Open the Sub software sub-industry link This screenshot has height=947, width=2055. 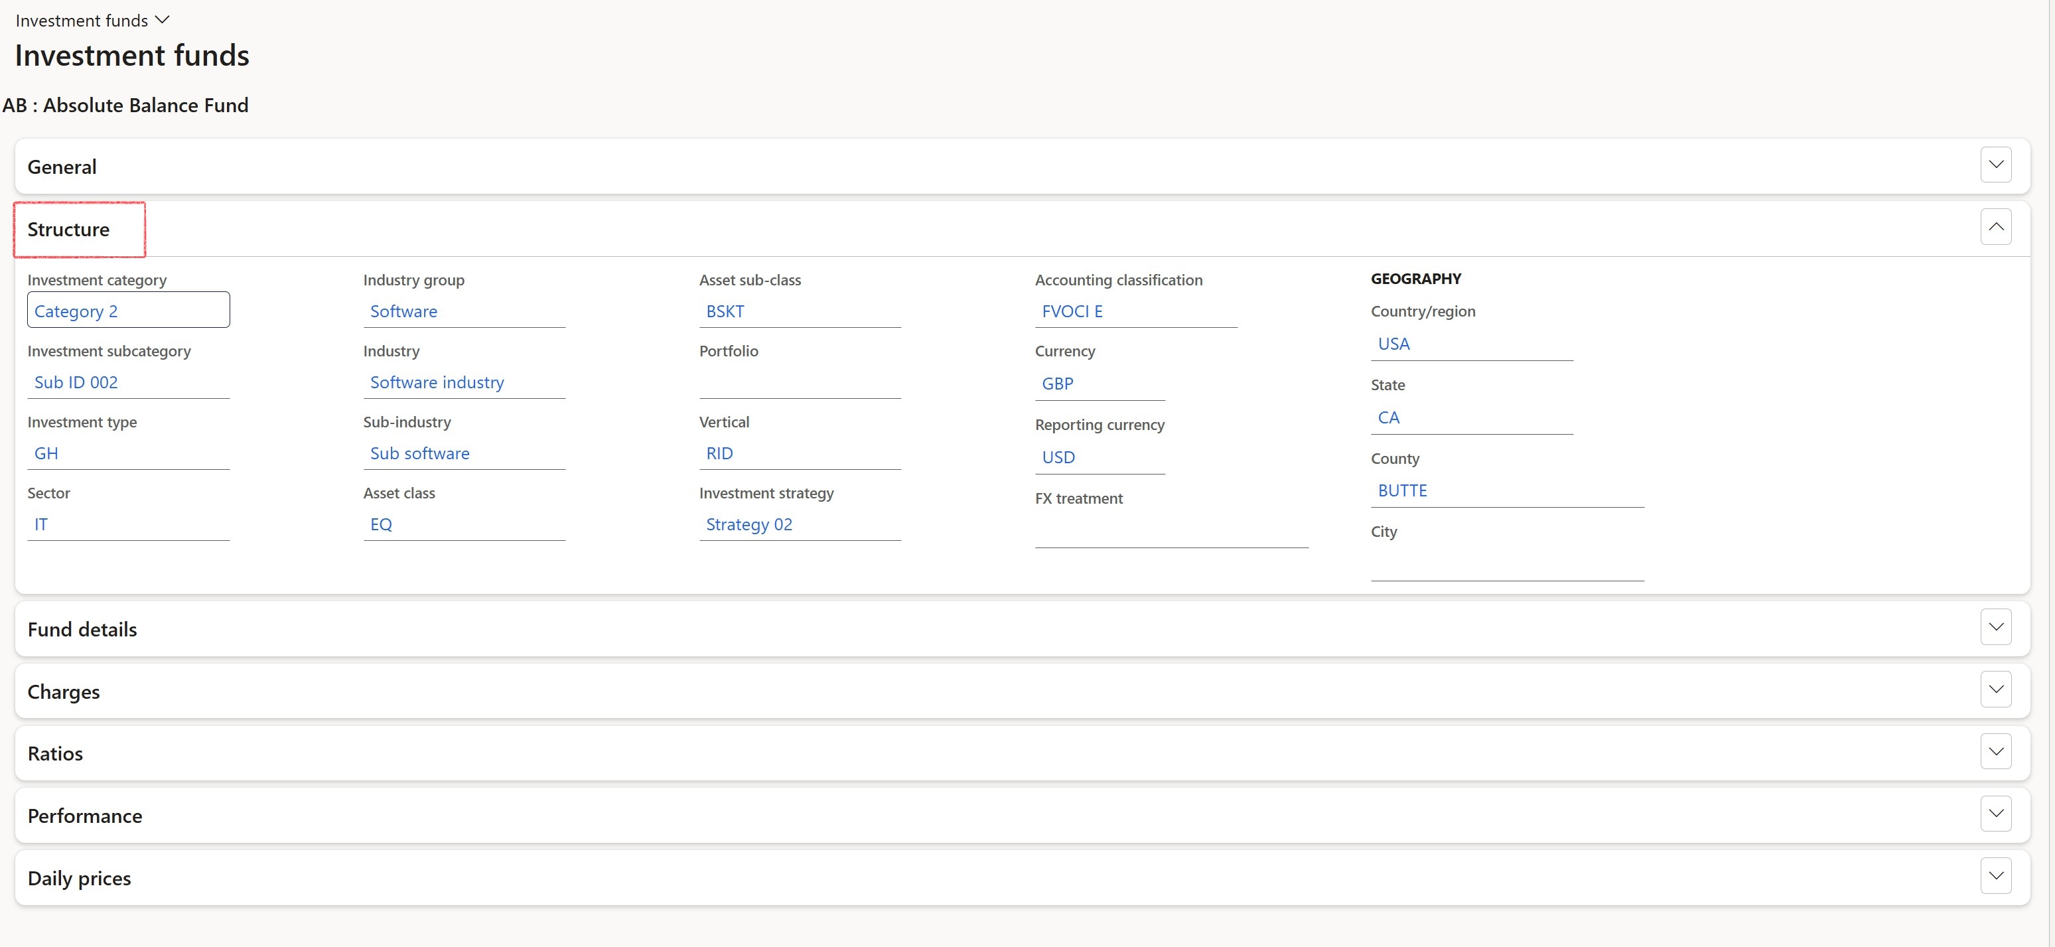[x=419, y=453]
